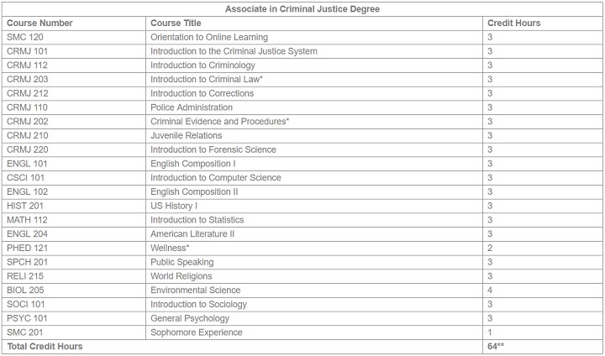Select Introduction to the Criminal Justice System

(x=234, y=51)
